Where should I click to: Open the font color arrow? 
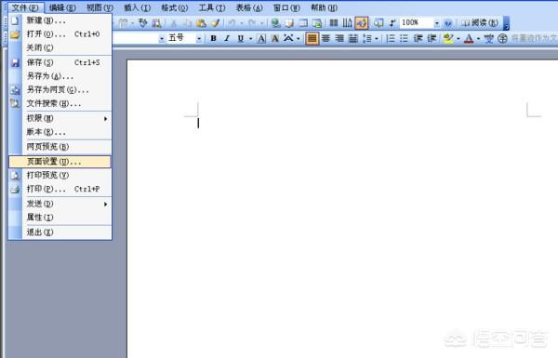[478, 38]
